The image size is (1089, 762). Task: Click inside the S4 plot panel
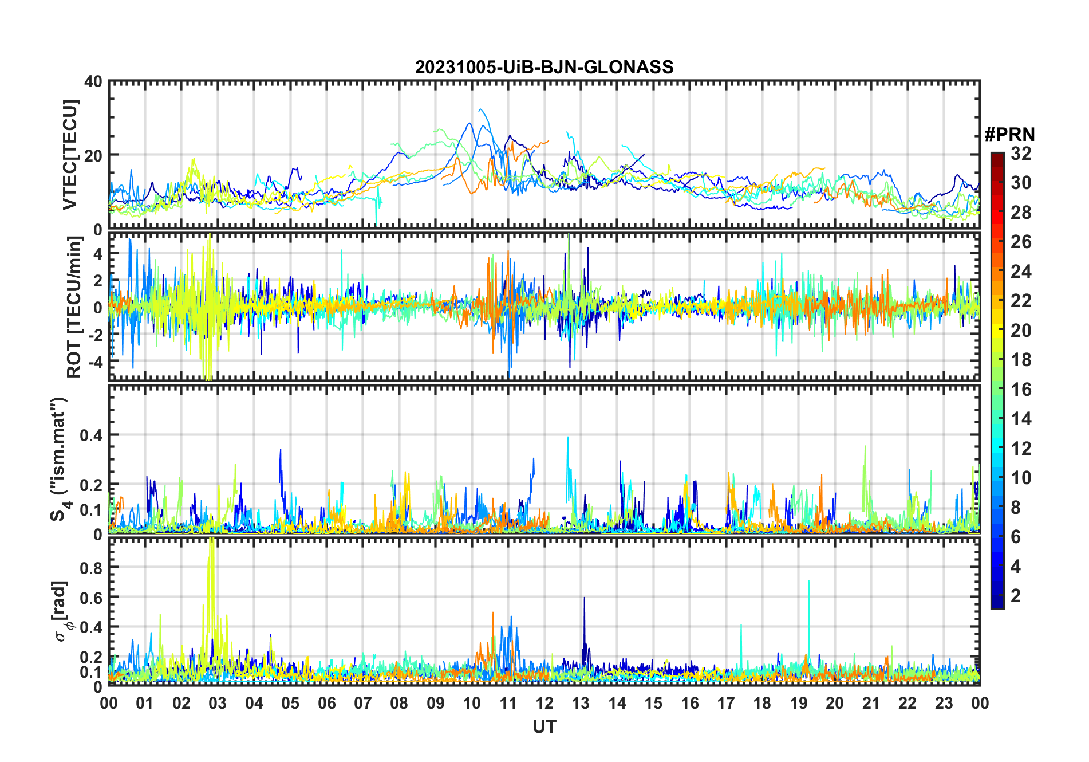(x=544, y=459)
